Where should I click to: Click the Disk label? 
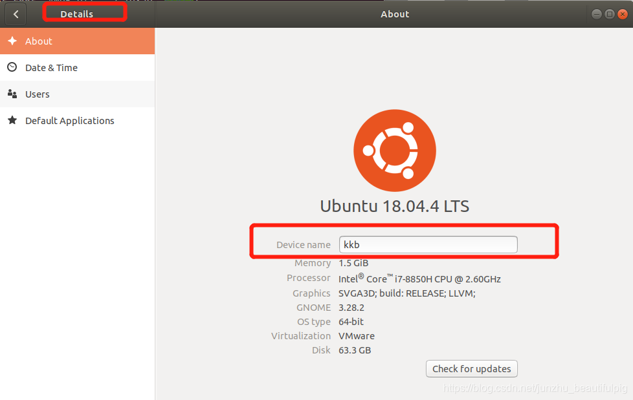click(x=321, y=350)
